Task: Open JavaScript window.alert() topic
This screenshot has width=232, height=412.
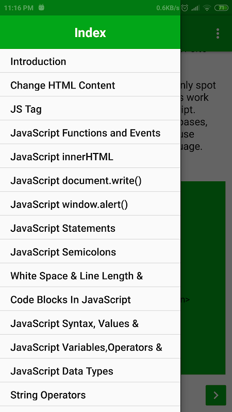Action: [90, 204]
